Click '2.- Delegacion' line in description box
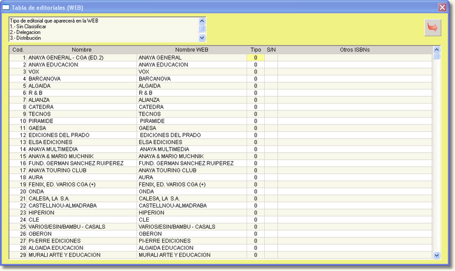455x271 pixels. (25, 32)
